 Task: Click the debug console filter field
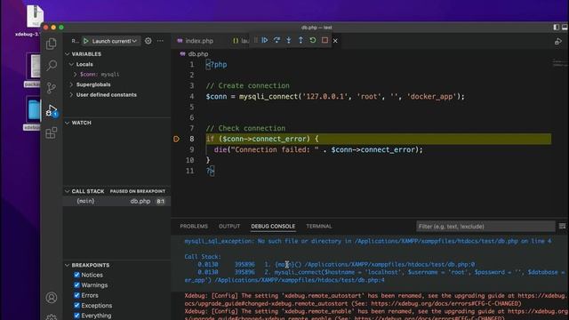[x=485, y=227]
